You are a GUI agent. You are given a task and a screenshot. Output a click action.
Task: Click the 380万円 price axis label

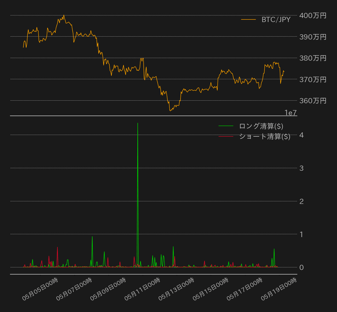pos(313,58)
